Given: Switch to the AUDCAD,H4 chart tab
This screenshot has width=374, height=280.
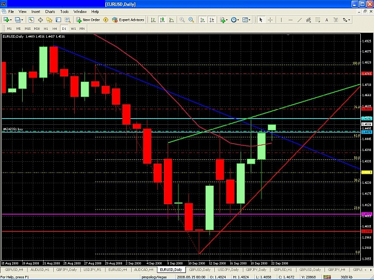Looking at the screenshot, I should [144, 270].
